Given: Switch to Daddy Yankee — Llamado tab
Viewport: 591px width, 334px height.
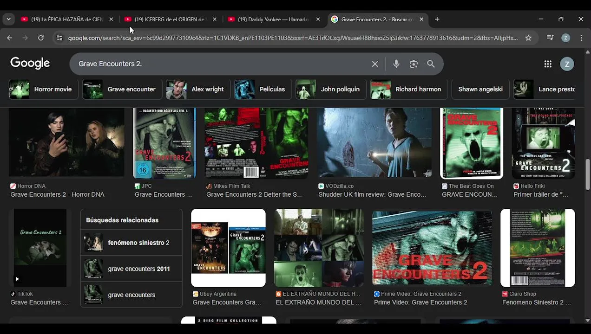Looking at the screenshot, I should [273, 19].
